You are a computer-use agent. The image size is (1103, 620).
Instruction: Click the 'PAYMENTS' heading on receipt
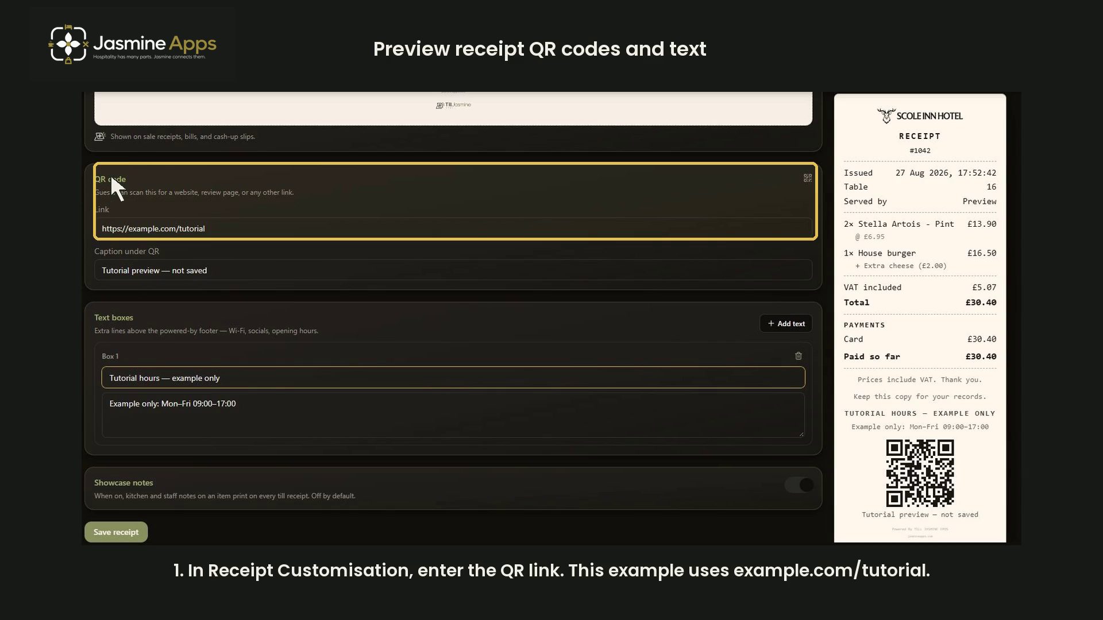coord(864,325)
